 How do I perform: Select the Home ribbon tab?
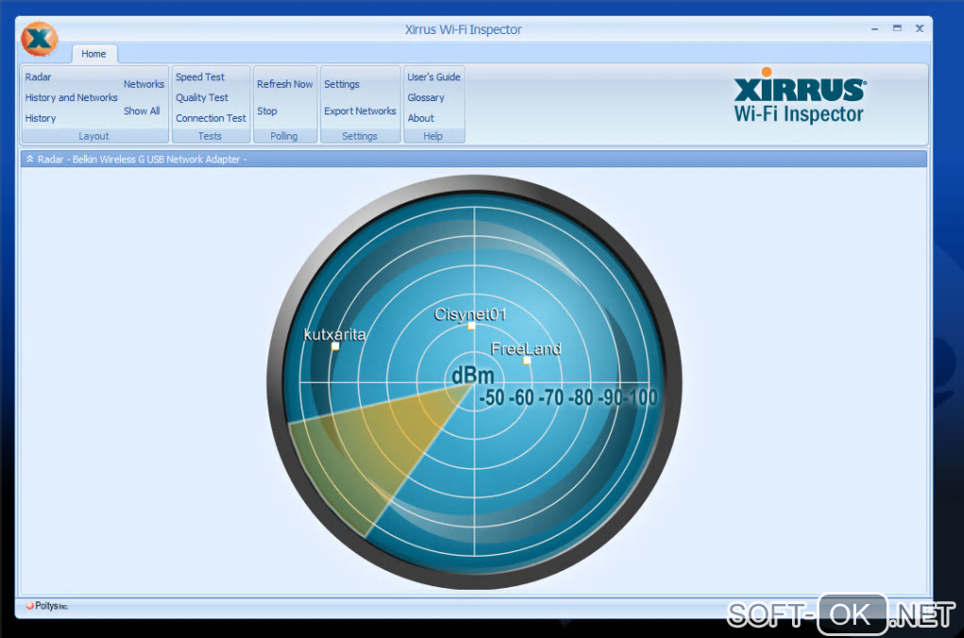pos(94,54)
